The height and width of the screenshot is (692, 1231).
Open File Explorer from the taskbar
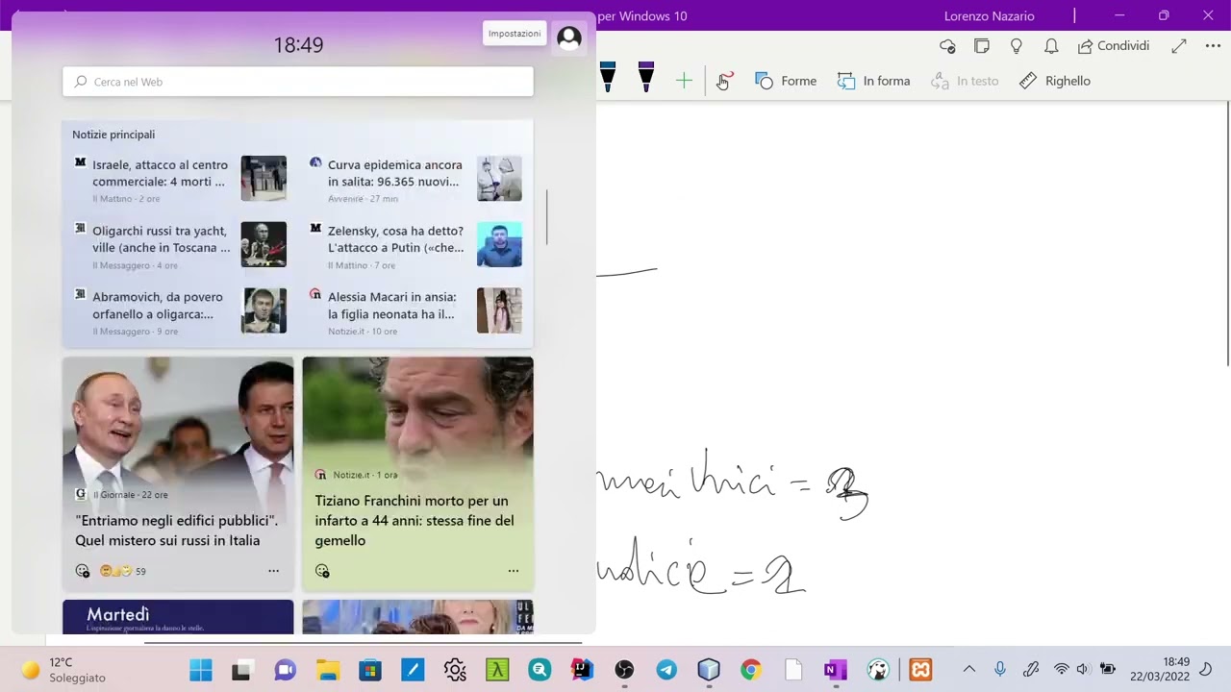pyautogui.click(x=328, y=670)
